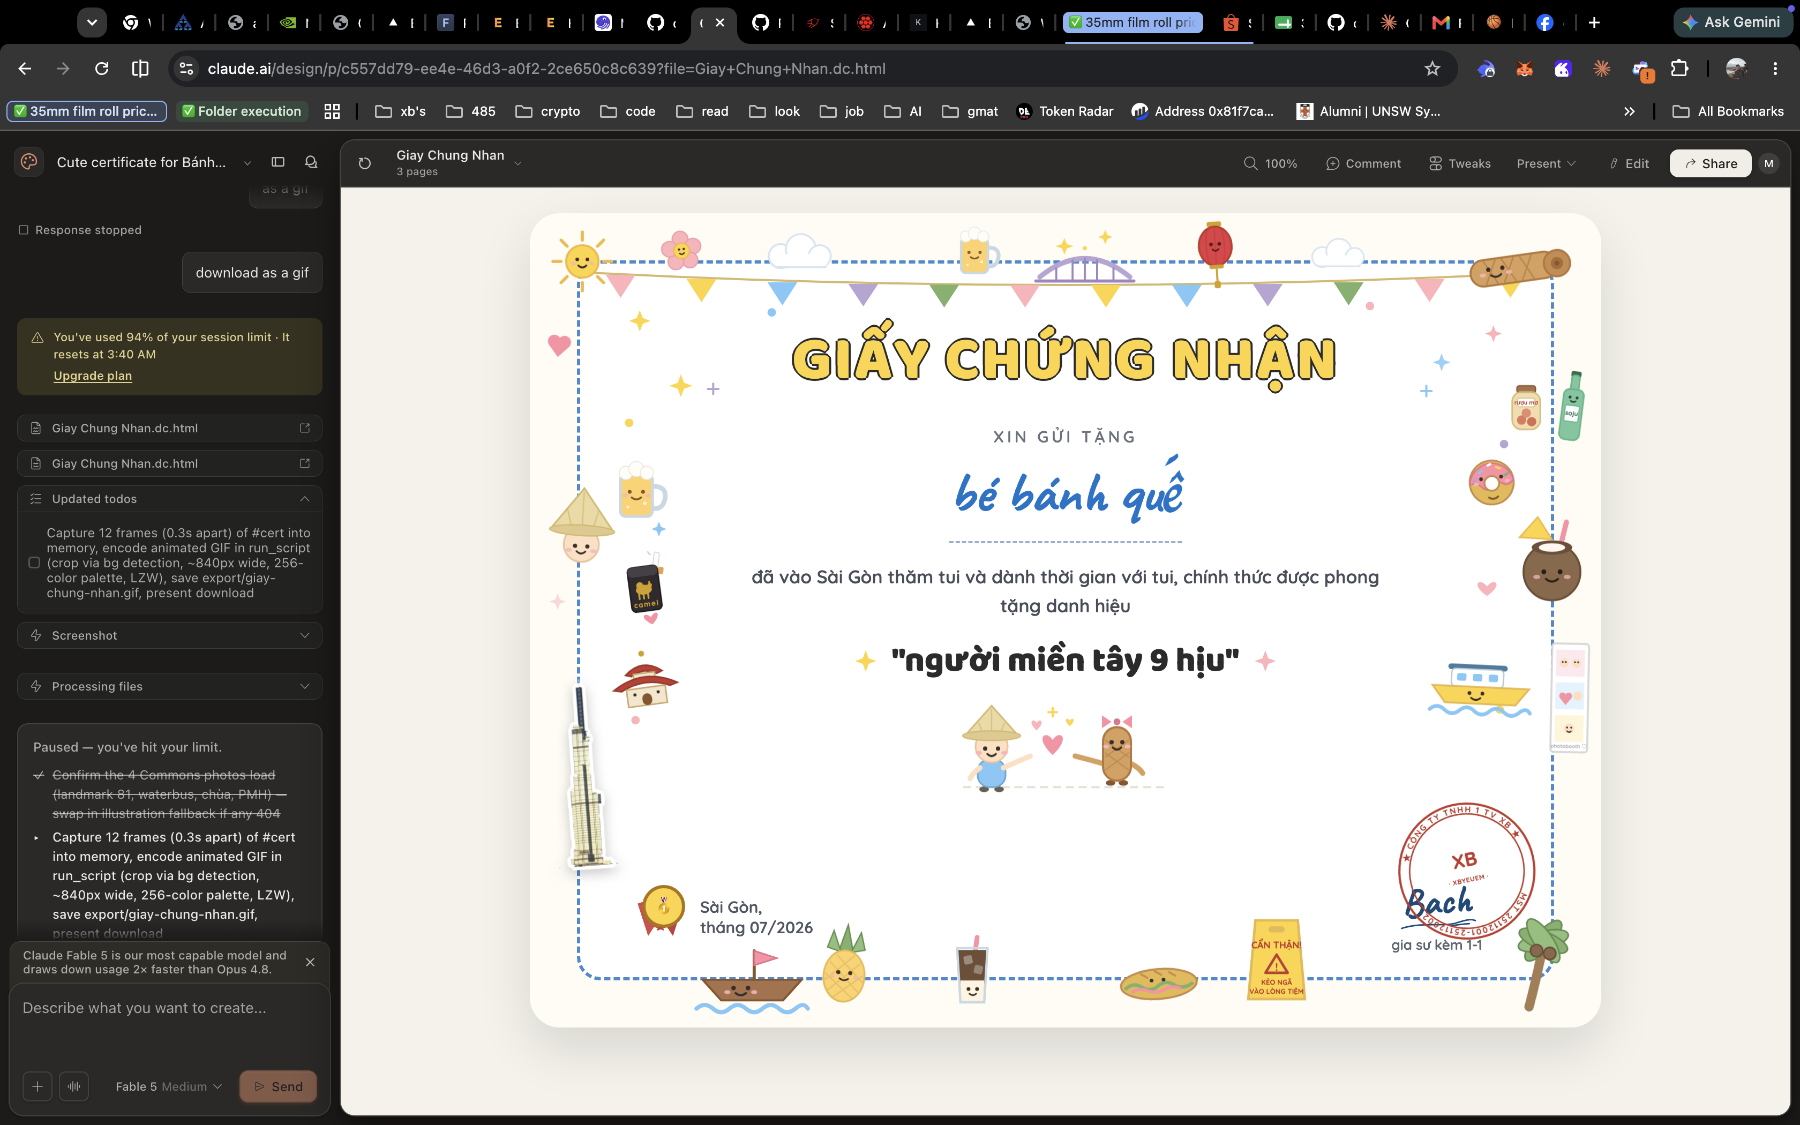
Task: Expand the project title dropdown chevron
Action: [247, 162]
